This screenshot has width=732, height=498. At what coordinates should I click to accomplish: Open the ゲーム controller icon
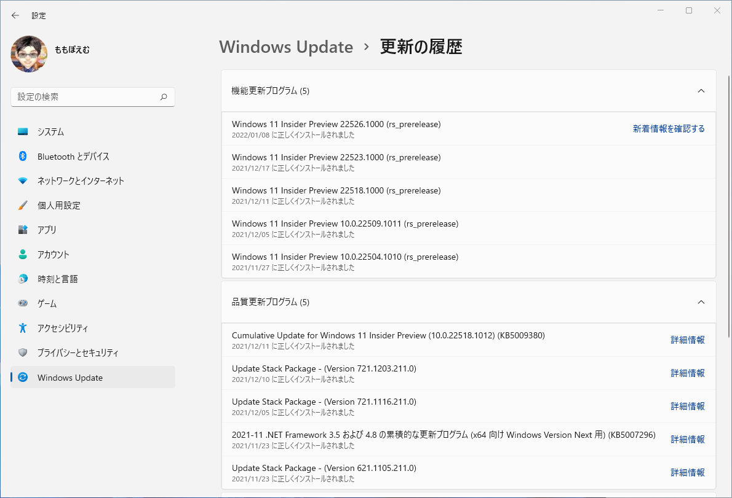[23, 303]
